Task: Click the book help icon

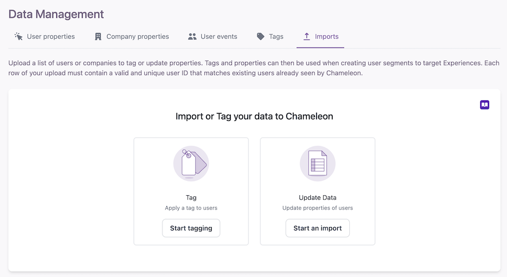Action: [484, 104]
